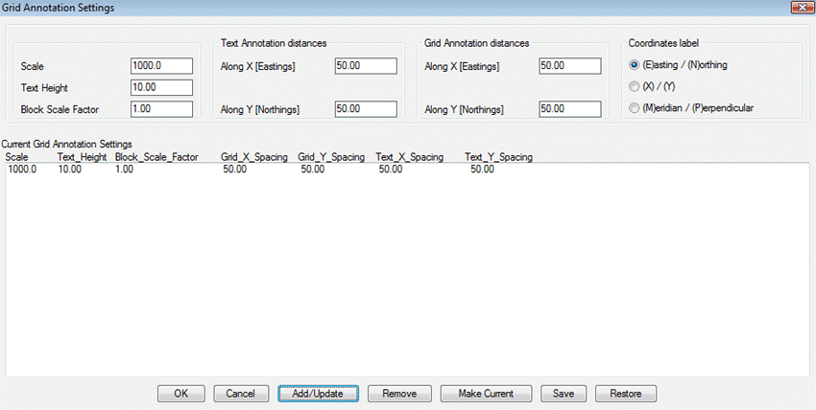Click Text Annotation Along Y [Northings] field
816x410 pixels.
(365, 109)
